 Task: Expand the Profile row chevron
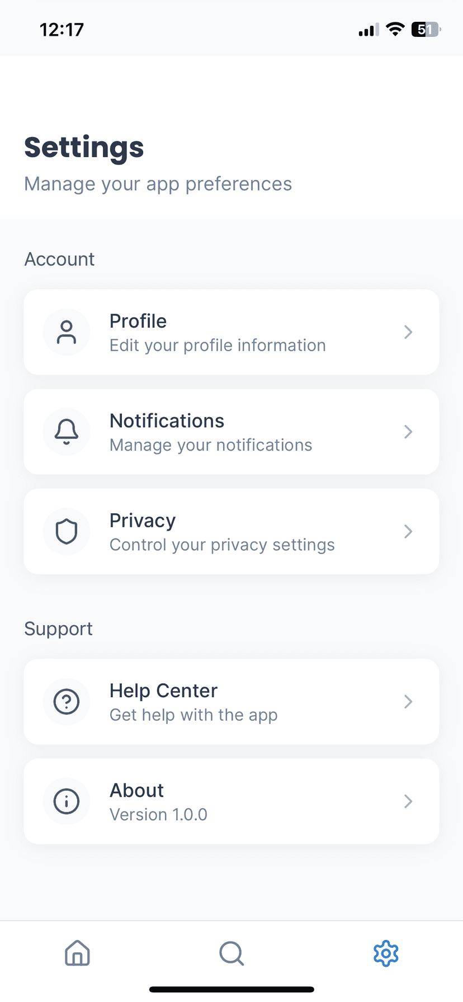click(408, 332)
